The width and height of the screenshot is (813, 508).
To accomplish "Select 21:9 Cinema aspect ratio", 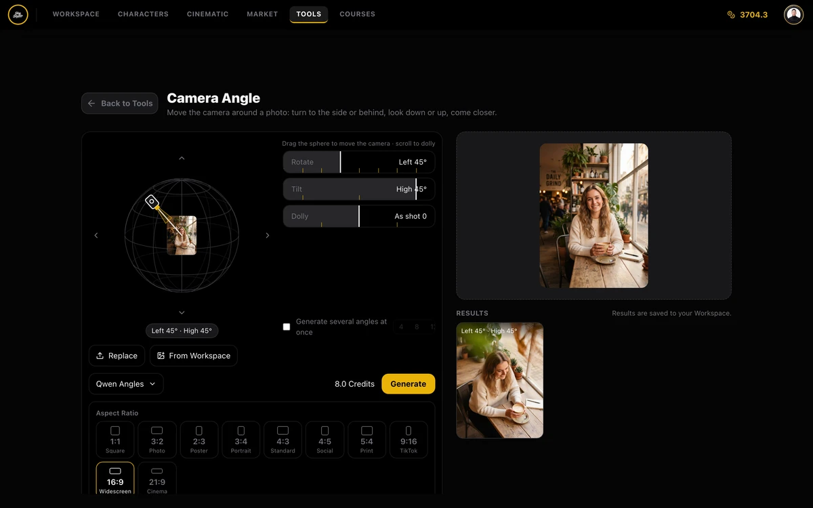I will 157,479.
